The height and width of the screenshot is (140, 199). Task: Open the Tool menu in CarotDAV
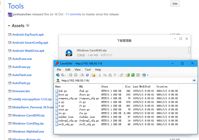click(88, 70)
